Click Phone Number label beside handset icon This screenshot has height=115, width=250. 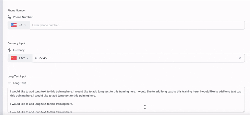[23, 17]
